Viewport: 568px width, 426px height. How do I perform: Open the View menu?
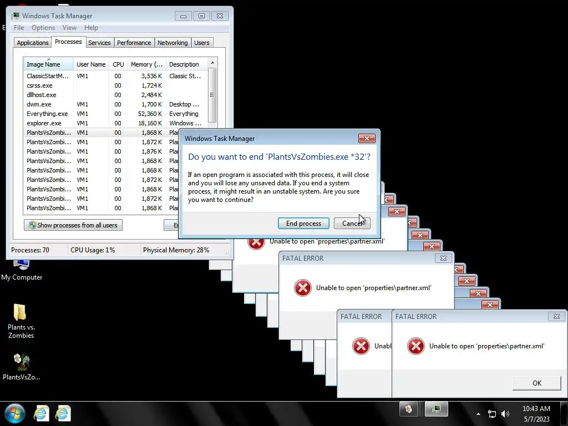[69, 28]
